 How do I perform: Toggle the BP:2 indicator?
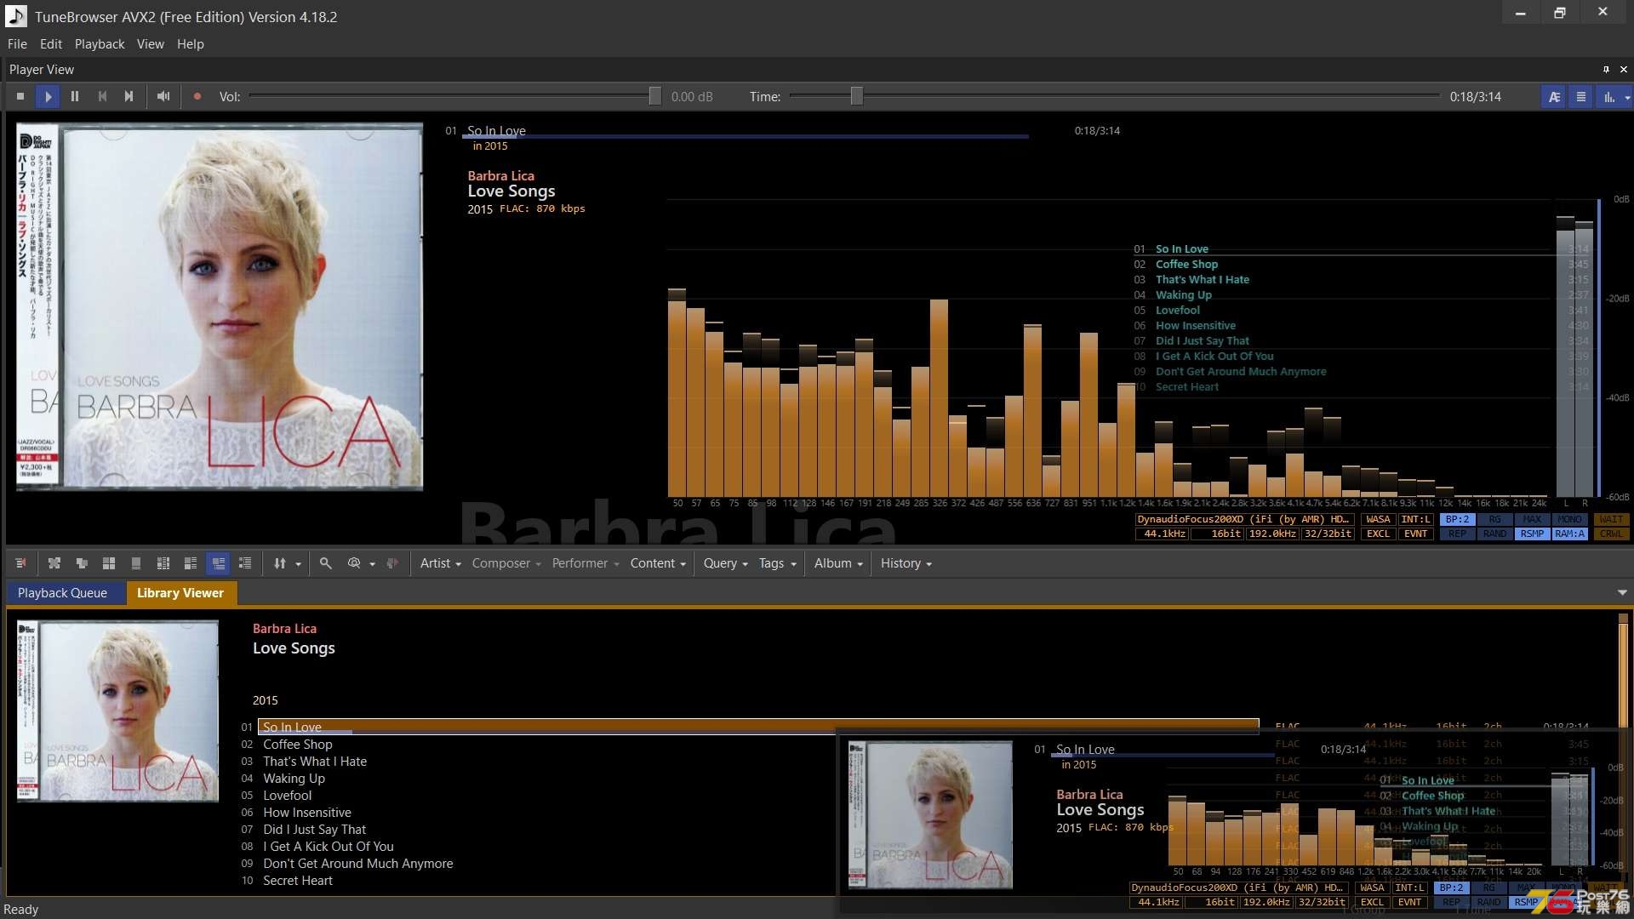[x=1457, y=520]
